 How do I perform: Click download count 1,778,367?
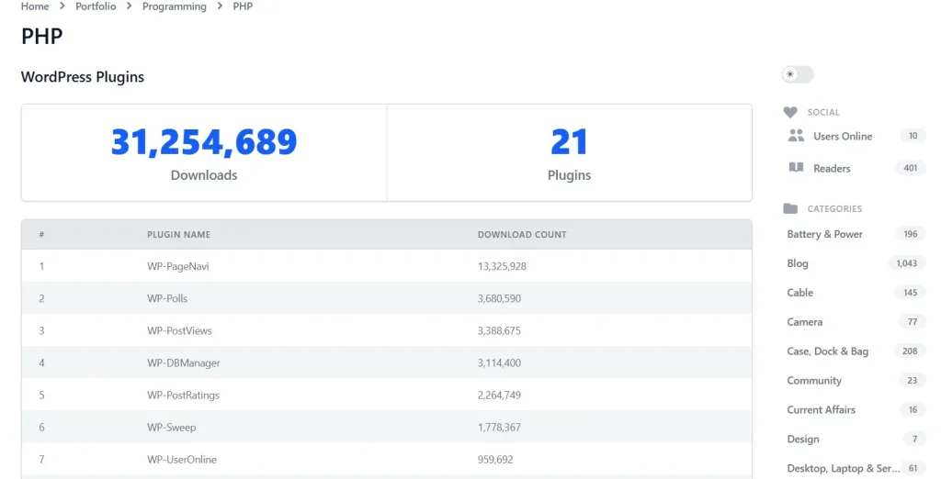(x=499, y=428)
